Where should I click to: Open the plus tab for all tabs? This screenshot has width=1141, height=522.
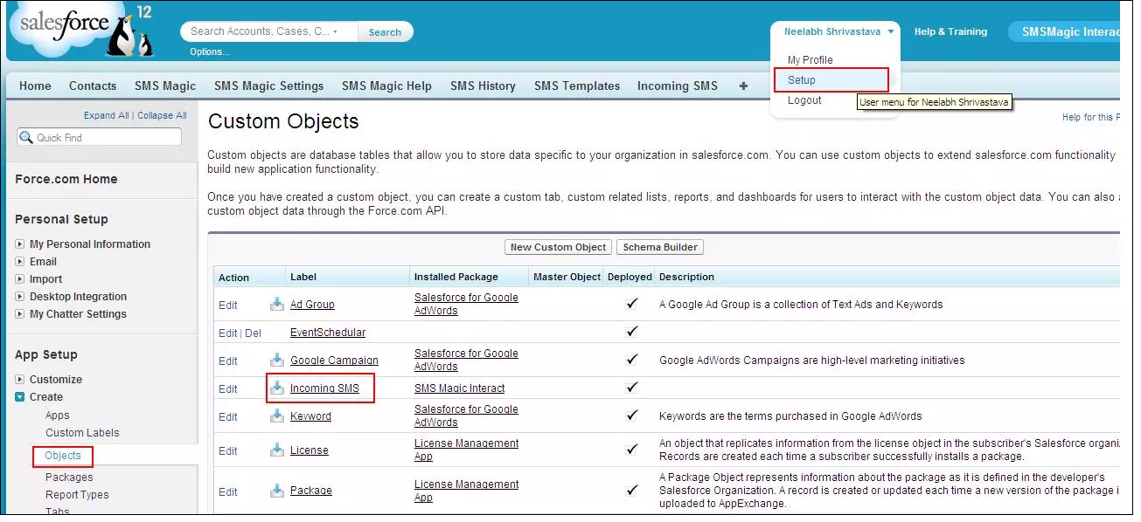pyautogui.click(x=743, y=86)
